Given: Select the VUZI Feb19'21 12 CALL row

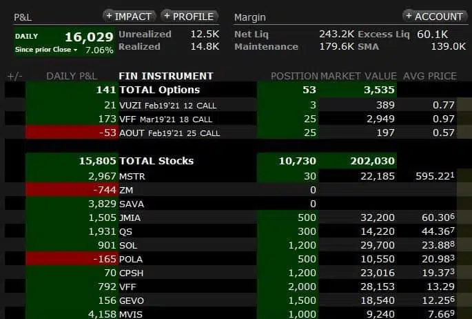Looking at the screenshot, I should click(x=238, y=105).
